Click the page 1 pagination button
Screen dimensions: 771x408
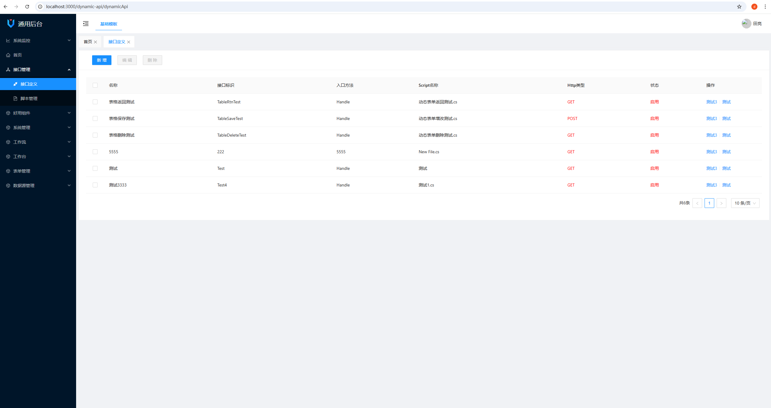(x=709, y=203)
